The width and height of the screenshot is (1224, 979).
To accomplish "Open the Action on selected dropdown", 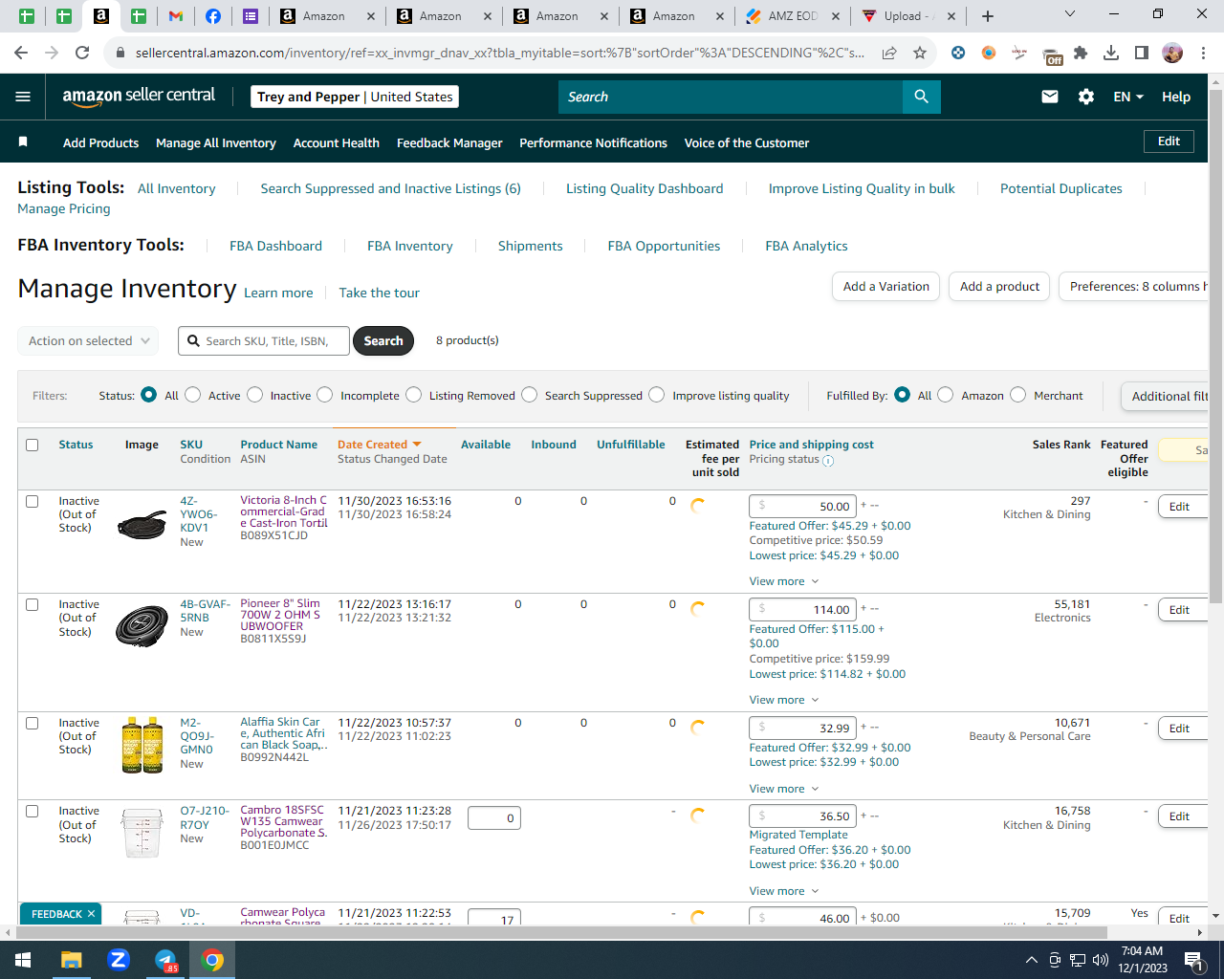I will [88, 341].
